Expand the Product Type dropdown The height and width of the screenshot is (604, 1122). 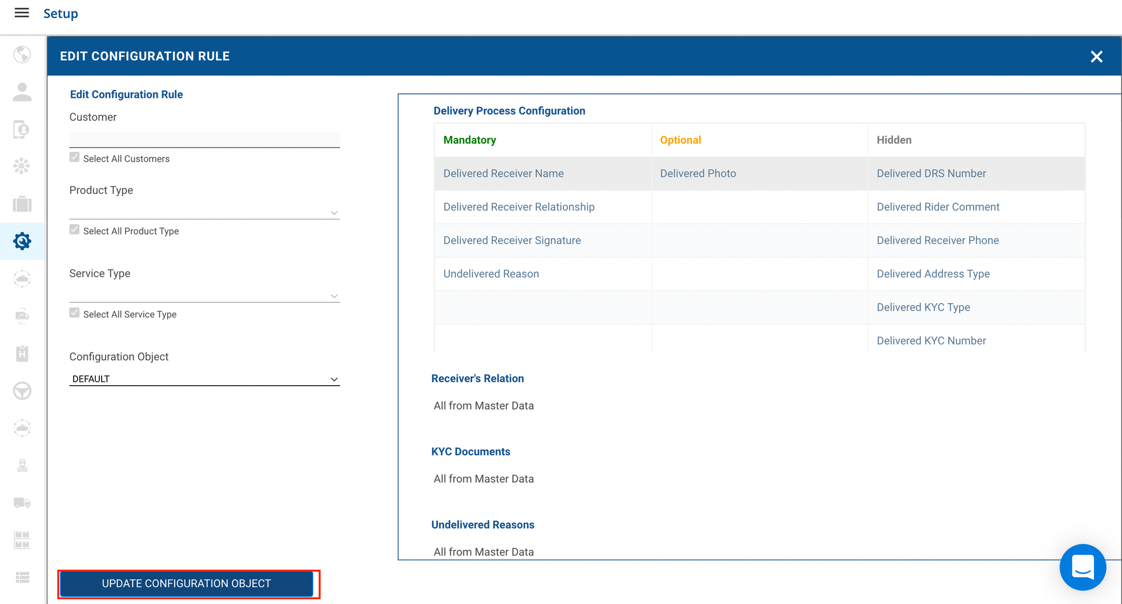click(x=204, y=212)
